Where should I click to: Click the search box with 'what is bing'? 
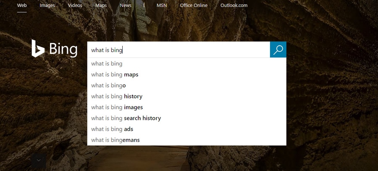click(178, 50)
